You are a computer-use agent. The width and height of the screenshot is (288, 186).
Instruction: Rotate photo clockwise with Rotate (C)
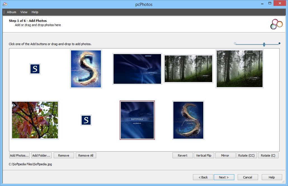[x=268, y=155]
